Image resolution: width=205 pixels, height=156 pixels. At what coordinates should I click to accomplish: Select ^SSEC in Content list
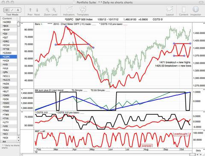pos(9,103)
